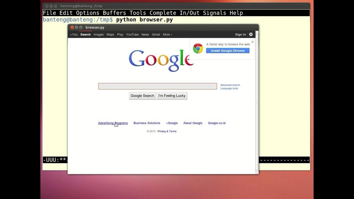Minimize the browser.py window
354x199 pixels.
tap(77, 27)
